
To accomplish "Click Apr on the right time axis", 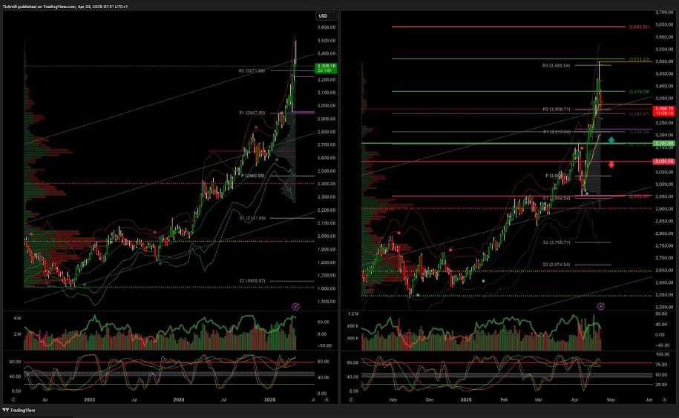I will [574, 399].
